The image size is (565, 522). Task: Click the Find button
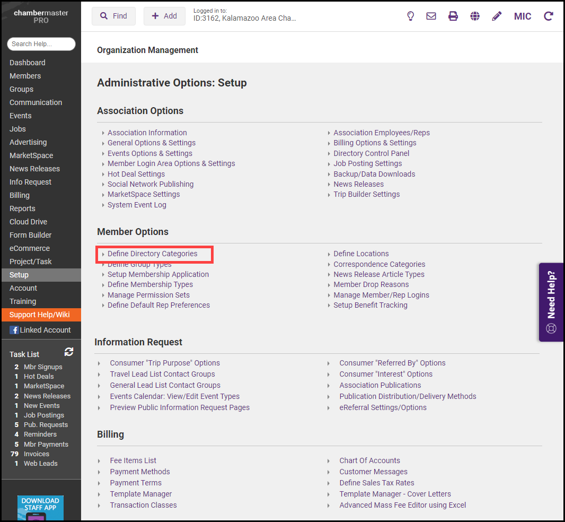click(113, 16)
